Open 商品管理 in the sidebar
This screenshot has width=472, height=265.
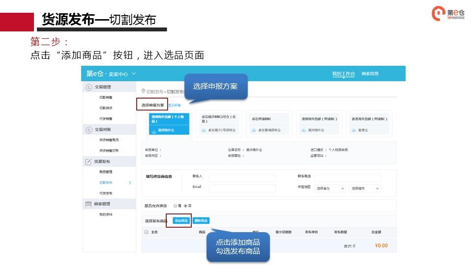(106, 172)
